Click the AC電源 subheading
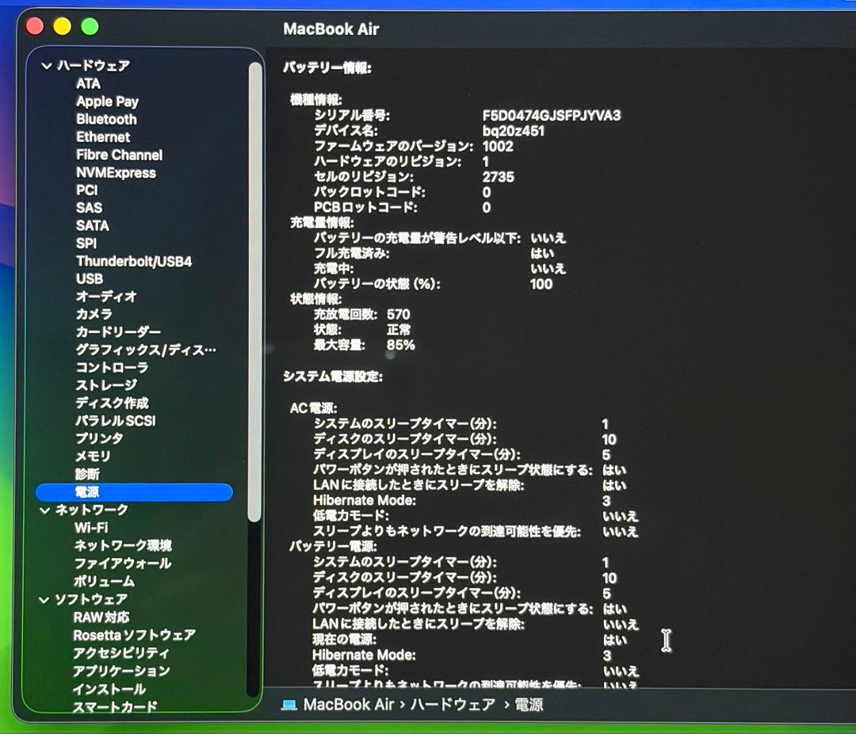Image resolution: width=856 pixels, height=734 pixels. (313, 408)
